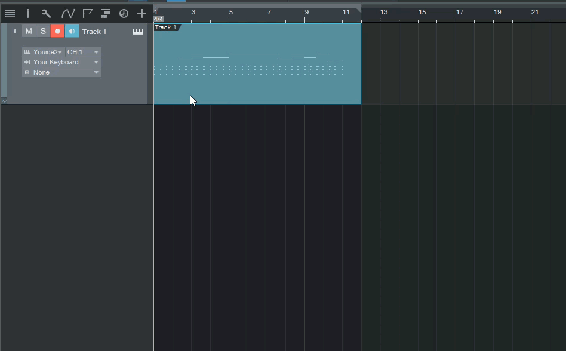
Task: Open the track list menu icon
Action: pyautogui.click(x=10, y=13)
